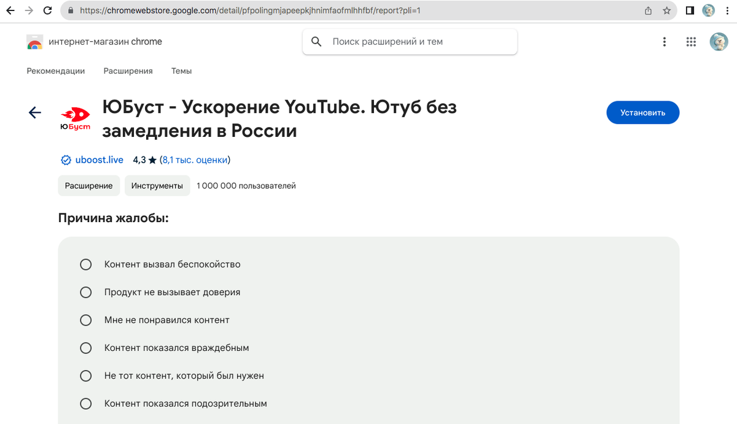Click the browser forward arrow

pos(28,10)
